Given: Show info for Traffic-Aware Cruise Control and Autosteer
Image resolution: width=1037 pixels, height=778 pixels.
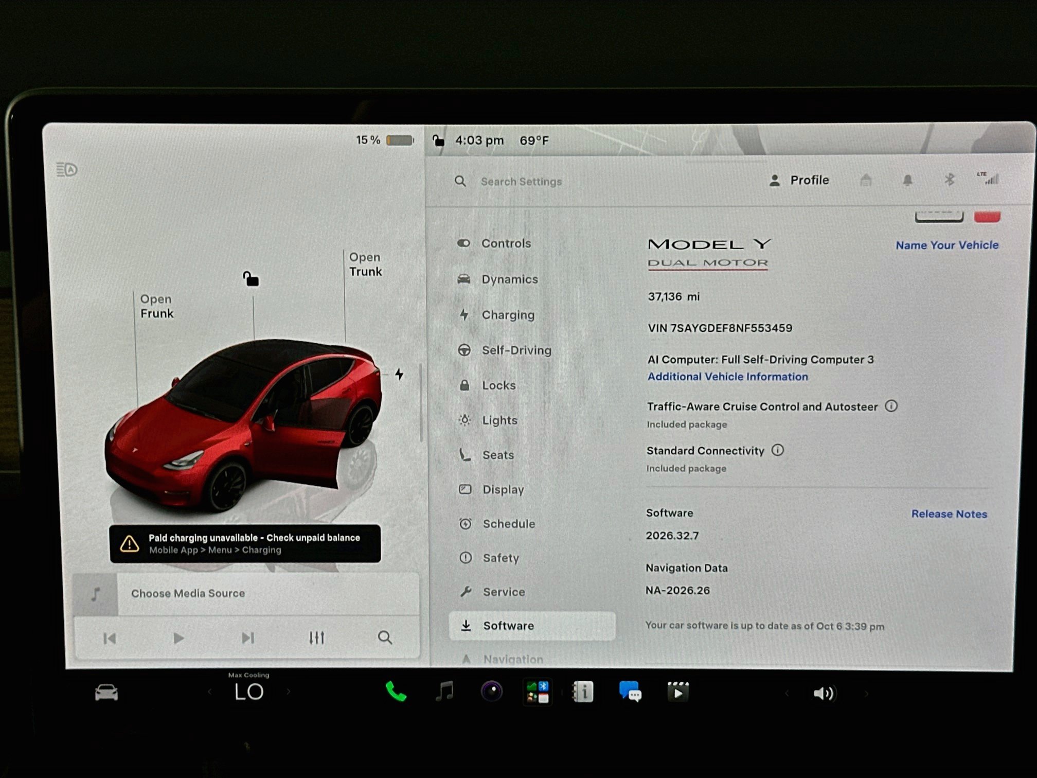Looking at the screenshot, I should (x=891, y=406).
